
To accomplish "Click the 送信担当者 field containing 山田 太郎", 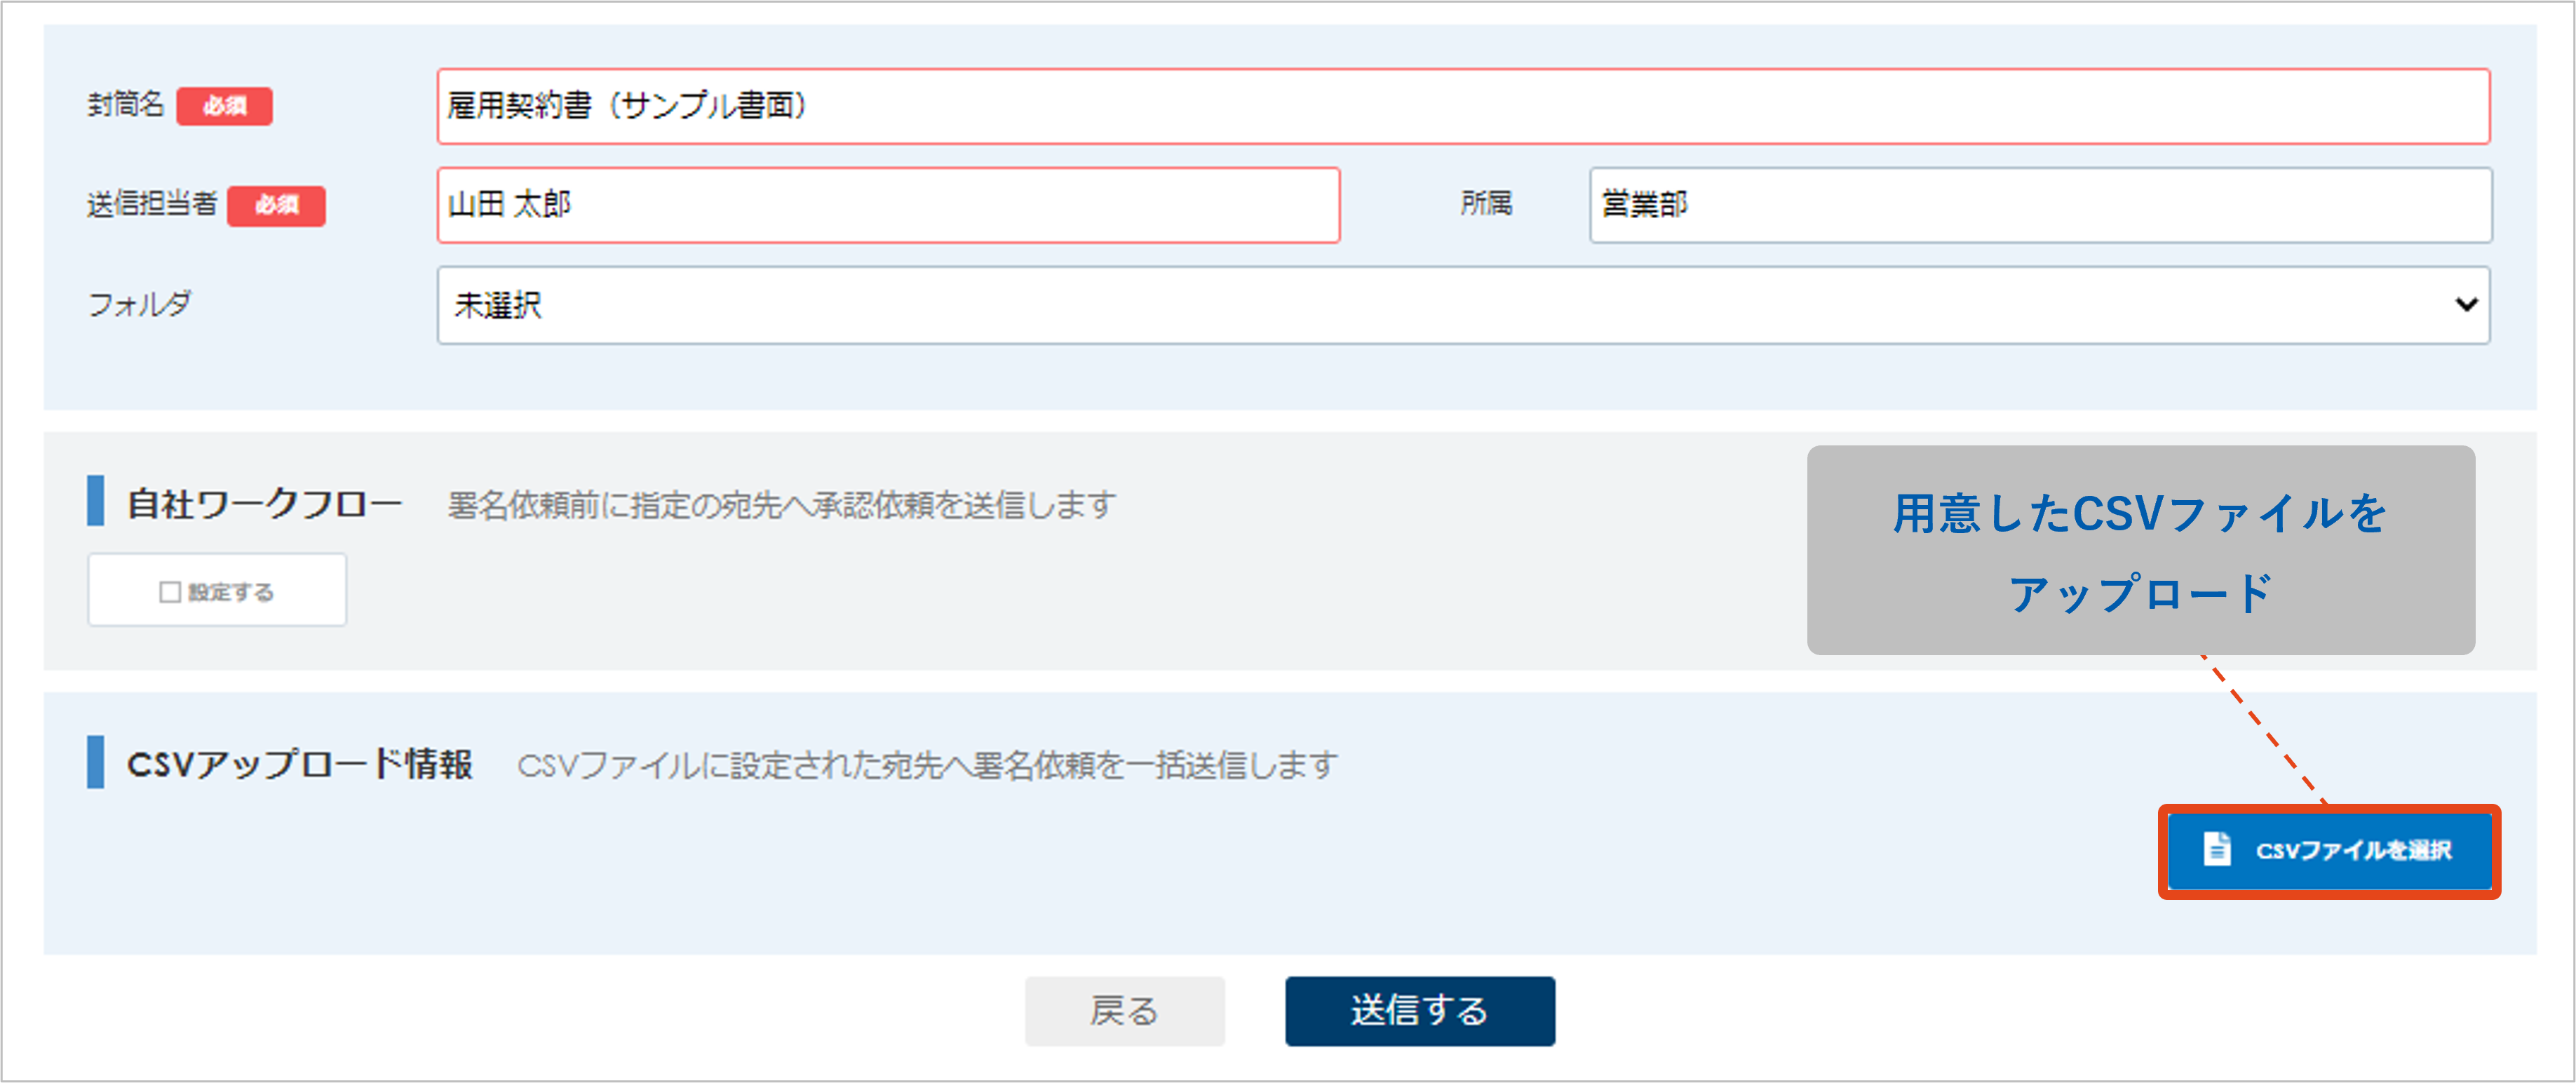I will click(888, 205).
